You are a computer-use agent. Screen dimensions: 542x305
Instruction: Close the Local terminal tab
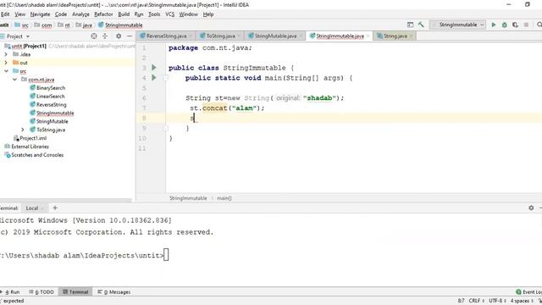click(x=42, y=208)
